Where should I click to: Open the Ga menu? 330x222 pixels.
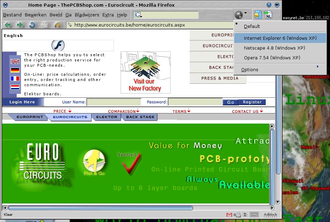point(69,15)
